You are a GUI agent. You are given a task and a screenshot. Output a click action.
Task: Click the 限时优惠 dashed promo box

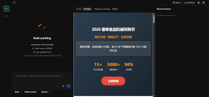113,49
